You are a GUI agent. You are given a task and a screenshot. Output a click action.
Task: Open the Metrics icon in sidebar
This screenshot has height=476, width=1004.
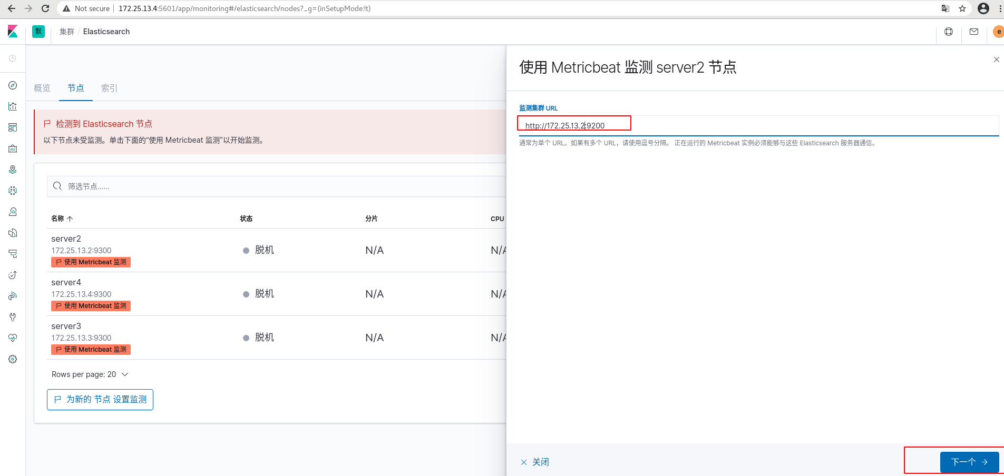click(13, 212)
